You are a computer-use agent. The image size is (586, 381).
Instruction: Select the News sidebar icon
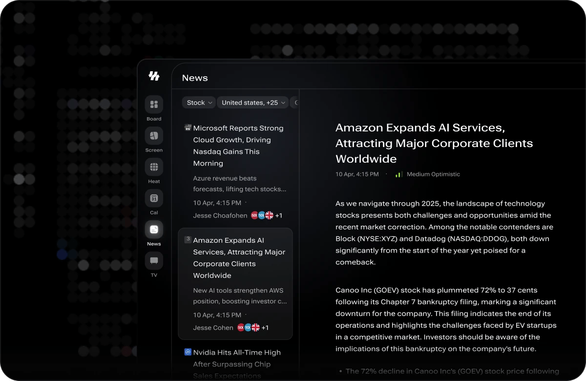click(x=154, y=229)
